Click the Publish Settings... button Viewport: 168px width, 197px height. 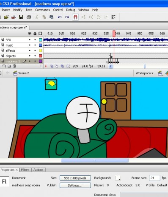click(x=75, y=186)
